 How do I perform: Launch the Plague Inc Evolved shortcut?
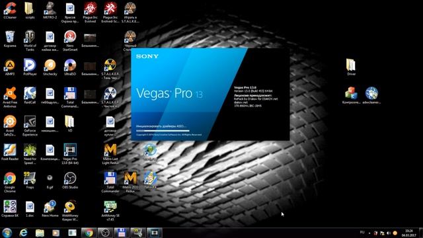coord(90,12)
